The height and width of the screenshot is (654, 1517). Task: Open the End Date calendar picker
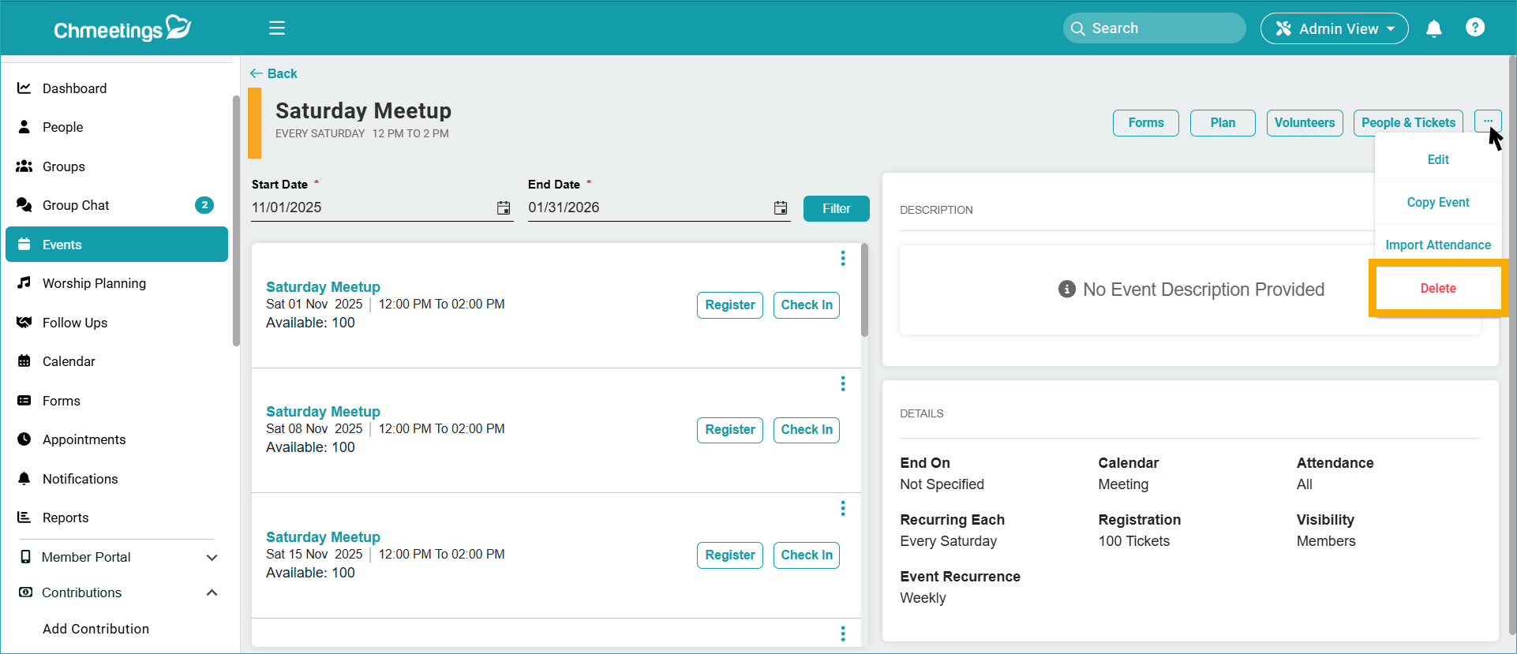coord(780,207)
